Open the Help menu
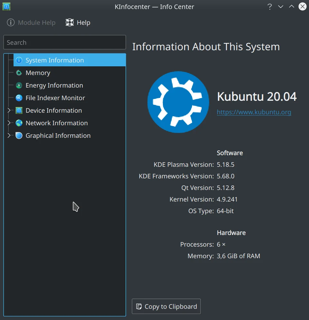The height and width of the screenshot is (320, 309). 78,23
